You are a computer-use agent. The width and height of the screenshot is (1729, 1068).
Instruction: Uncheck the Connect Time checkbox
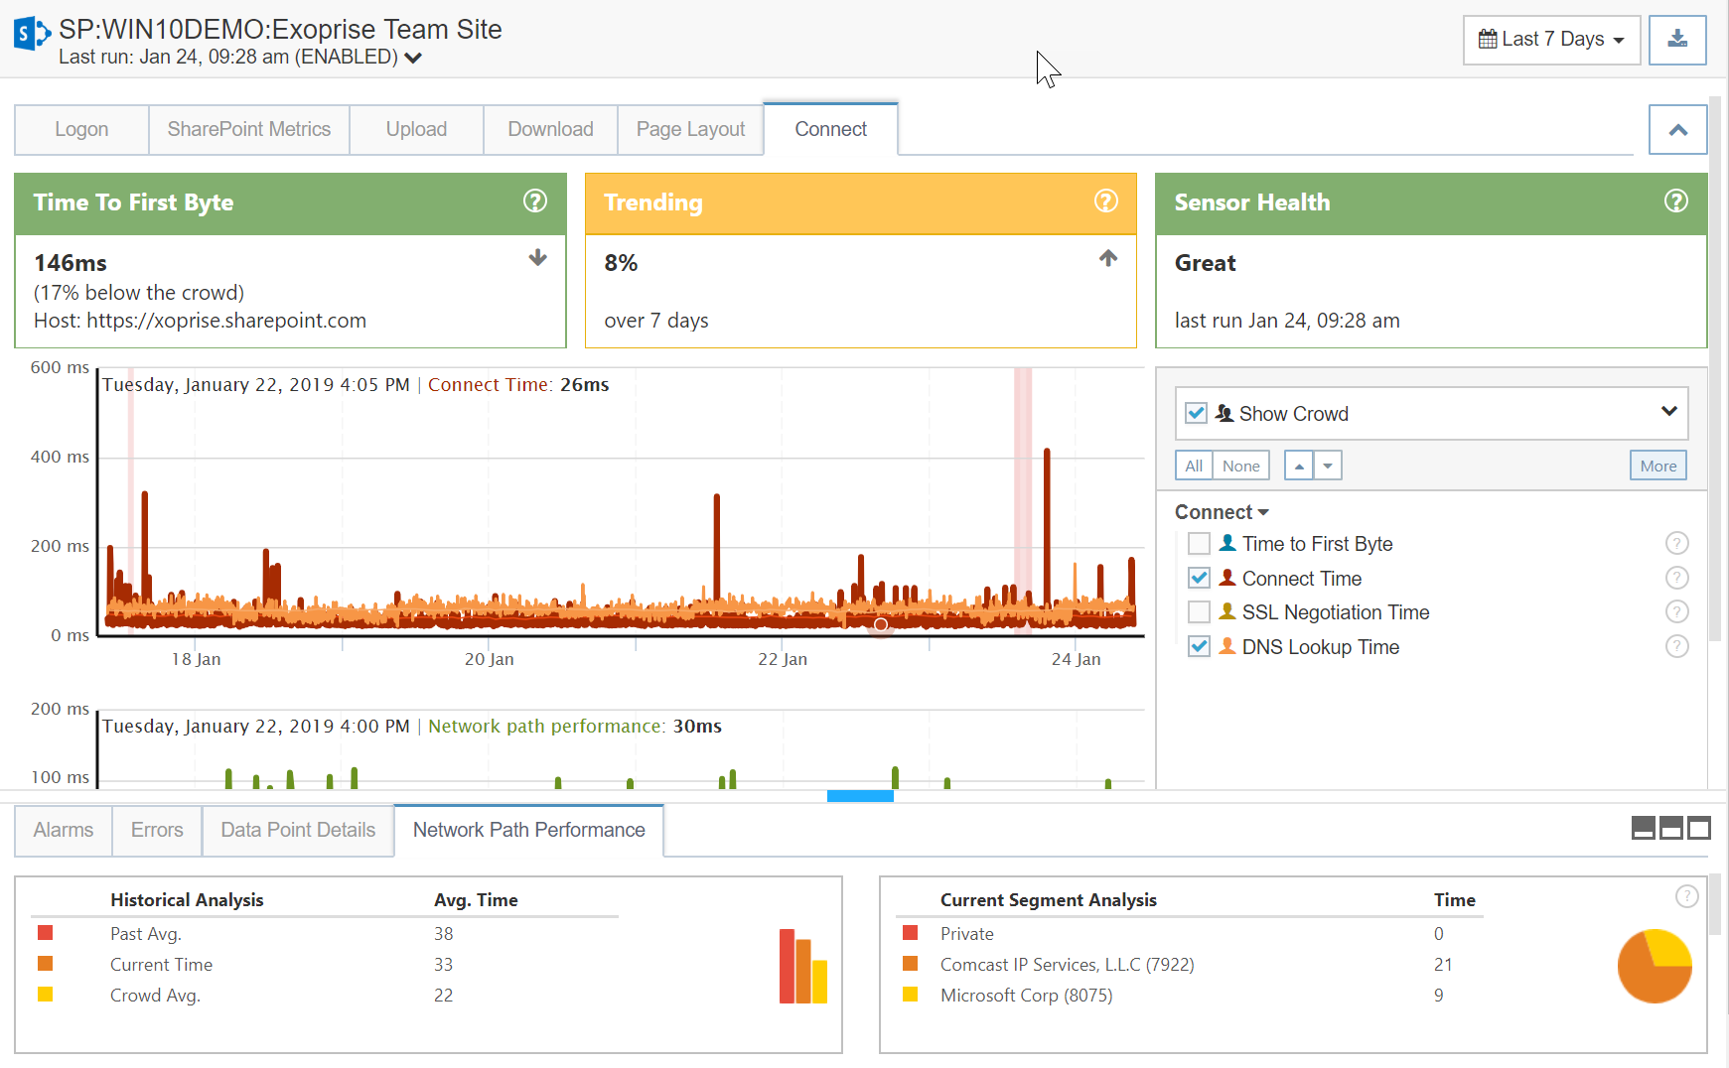coord(1200,578)
